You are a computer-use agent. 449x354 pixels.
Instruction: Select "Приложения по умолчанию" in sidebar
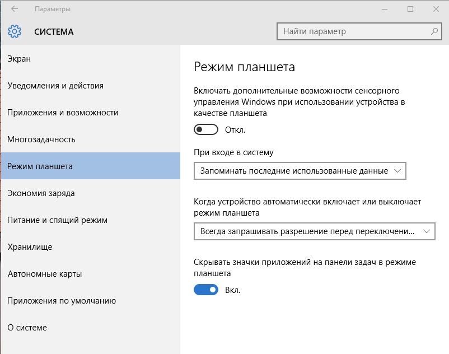(x=62, y=301)
